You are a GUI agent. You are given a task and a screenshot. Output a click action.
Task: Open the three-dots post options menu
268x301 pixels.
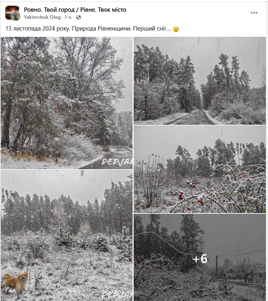(254, 13)
